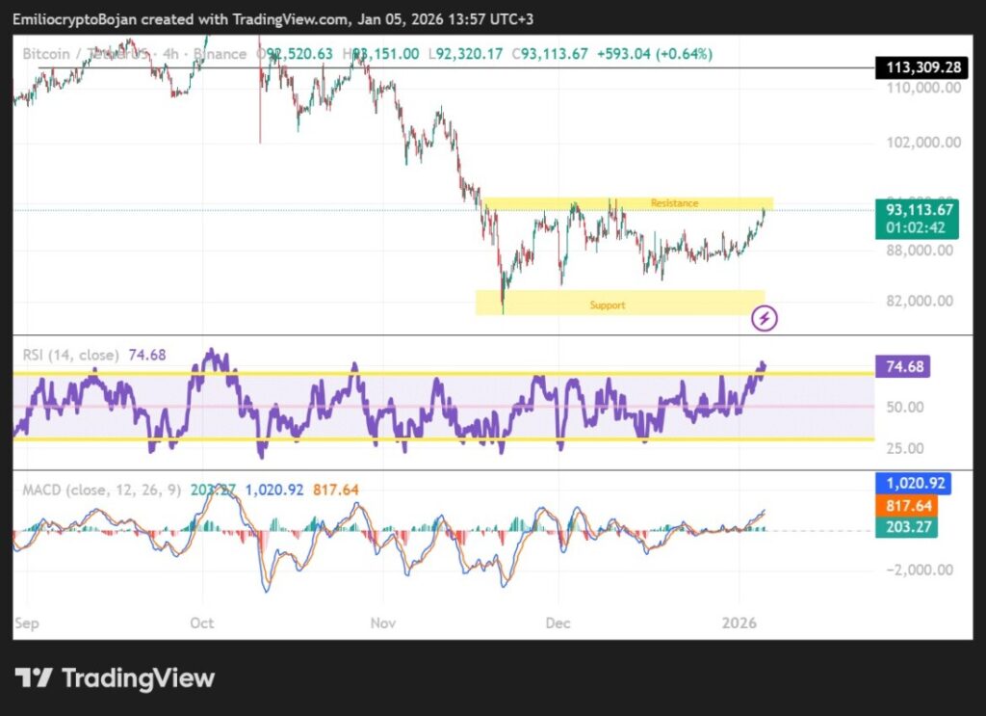Screen dimensions: 986x716
Task: Click the RSI 50.00 axis level label
Action: (x=905, y=407)
